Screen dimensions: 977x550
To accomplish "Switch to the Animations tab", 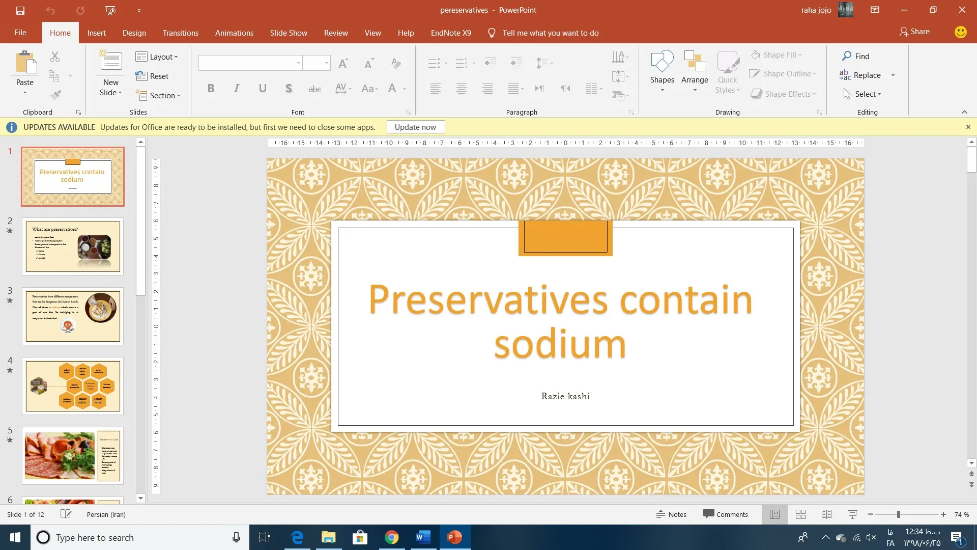I will (x=234, y=33).
